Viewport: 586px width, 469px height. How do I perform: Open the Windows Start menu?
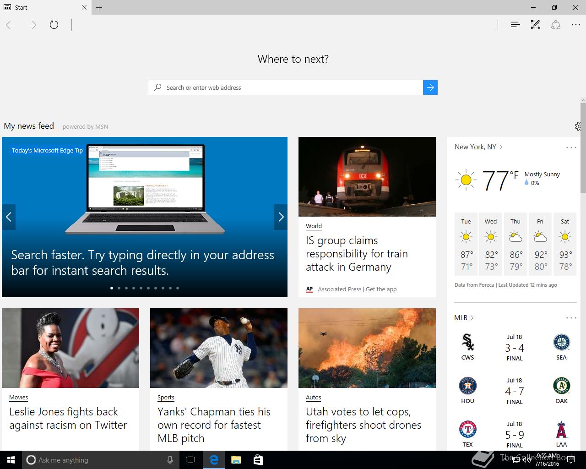[x=11, y=460]
